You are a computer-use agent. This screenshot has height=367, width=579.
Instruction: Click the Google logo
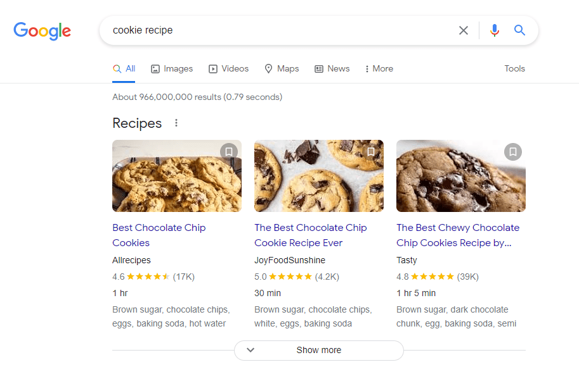click(42, 31)
